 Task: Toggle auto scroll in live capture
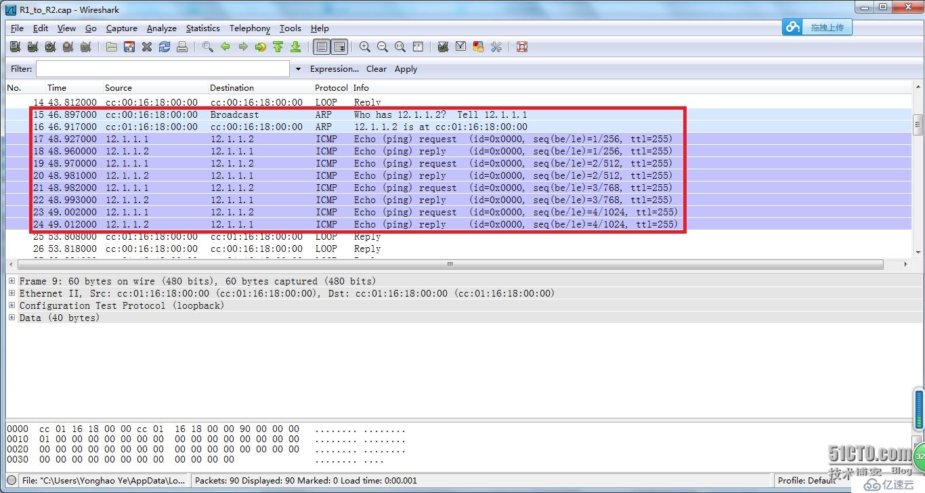pyautogui.click(x=339, y=47)
